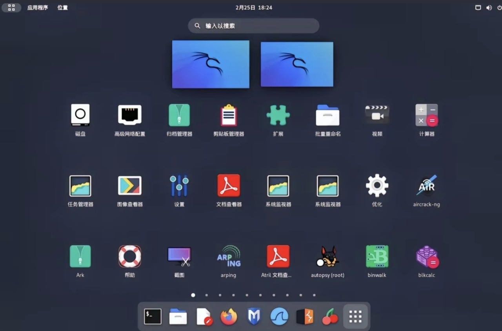This screenshot has width=502, height=331.
Task: Launch CherryTree cherries icon in dock
Action: click(330, 316)
